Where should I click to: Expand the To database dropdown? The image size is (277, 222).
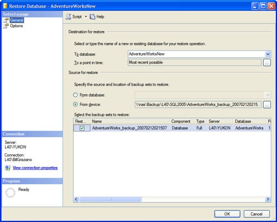pos(268,54)
